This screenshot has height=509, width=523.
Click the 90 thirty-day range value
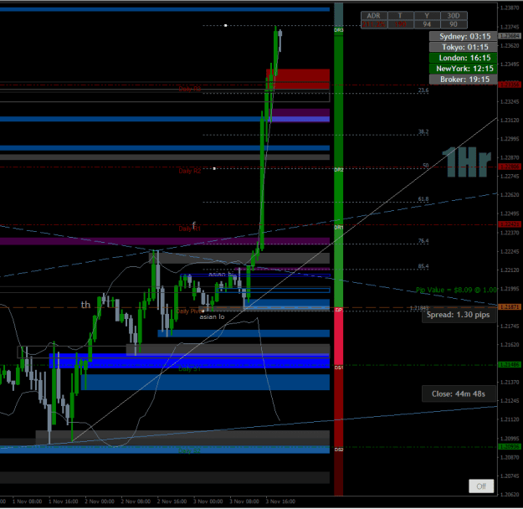(x=454, y=24)
